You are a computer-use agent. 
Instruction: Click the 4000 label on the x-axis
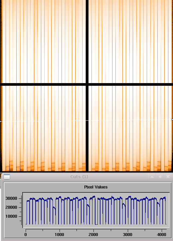[x=161, y=235]
